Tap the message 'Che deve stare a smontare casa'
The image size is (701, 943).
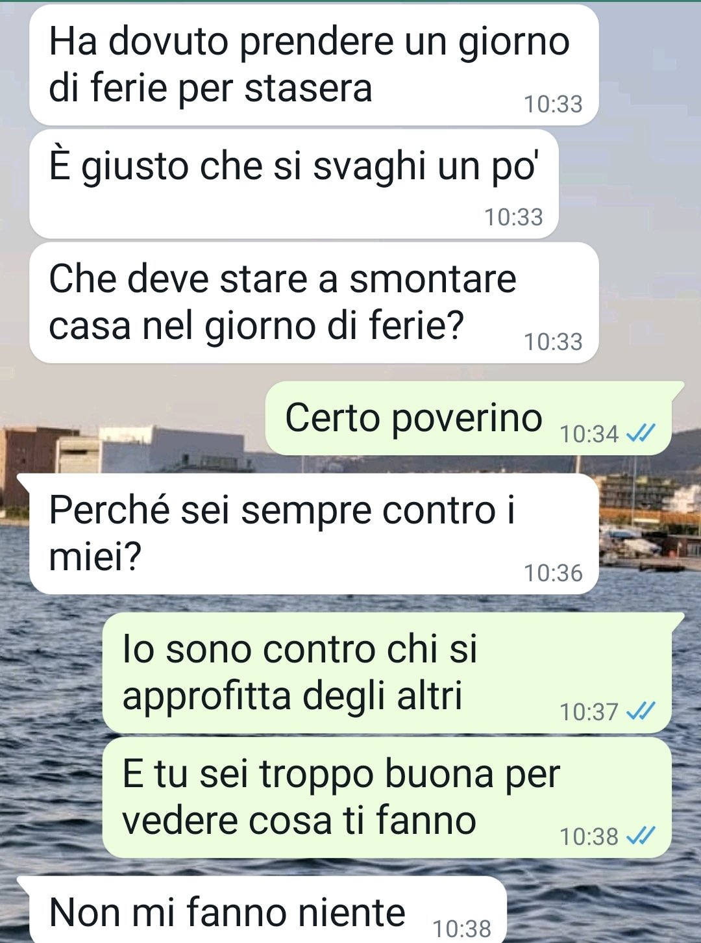click(314, 303)
